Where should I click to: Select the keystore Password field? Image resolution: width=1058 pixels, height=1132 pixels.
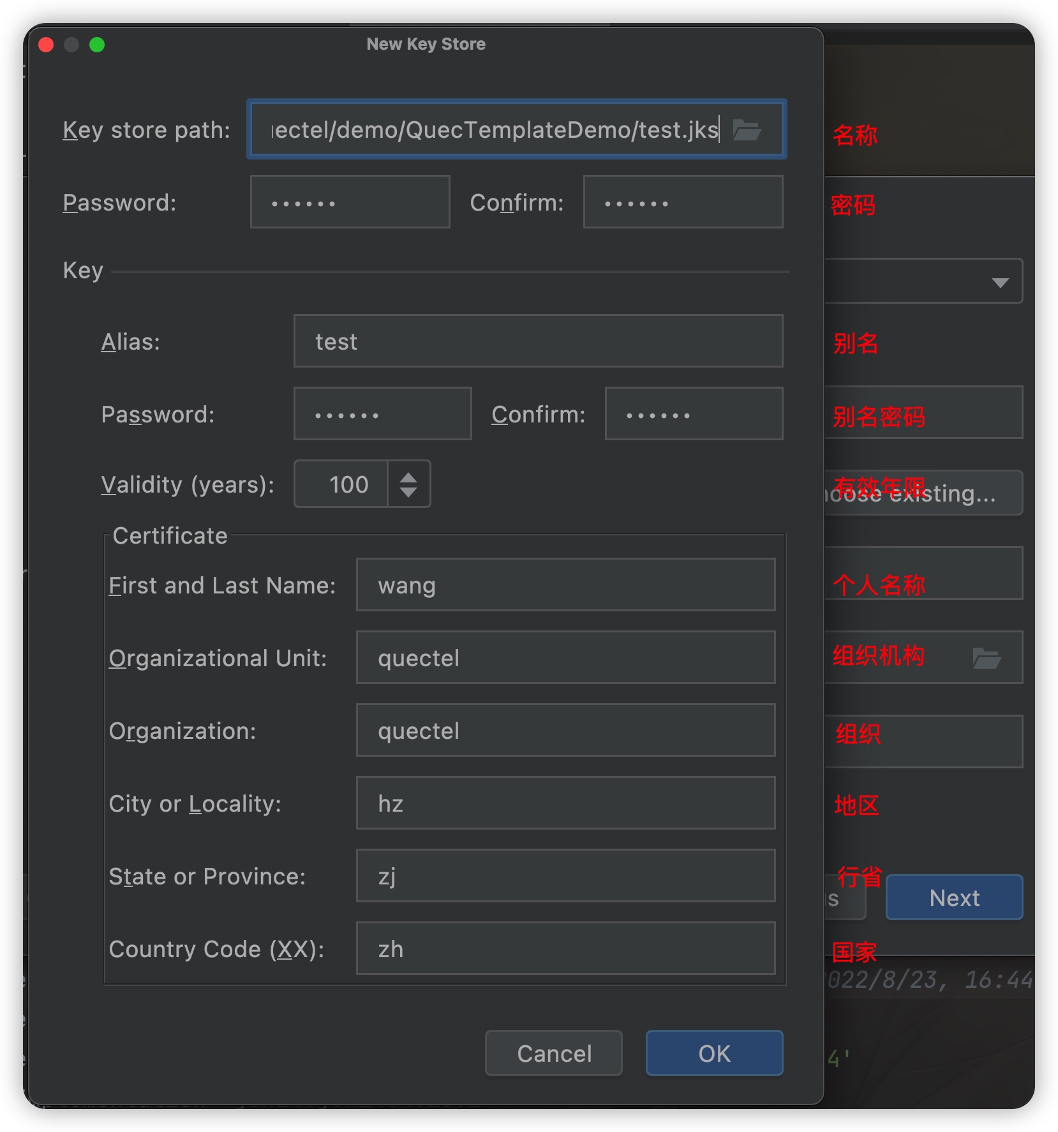[x=350, y=202]
